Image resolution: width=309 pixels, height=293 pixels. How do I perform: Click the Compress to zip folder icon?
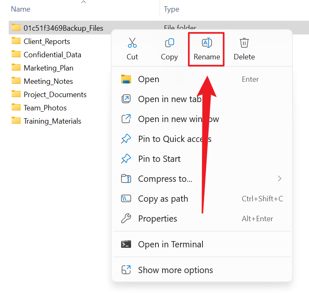coord(126,178)
